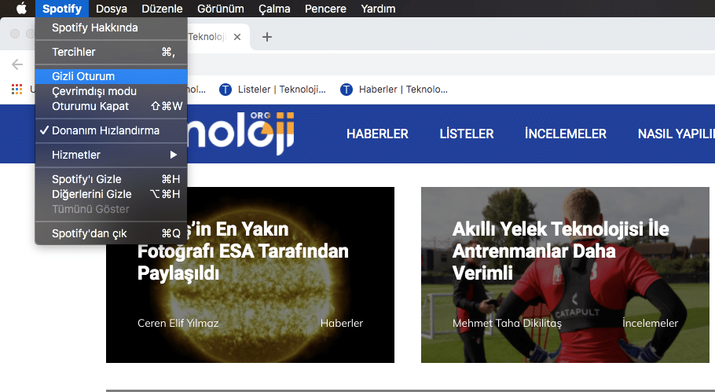Image resolution: width=715 pixels, height=392 pixels.
Task: Enable Gizli Oturum
Action: click(112, 76)
